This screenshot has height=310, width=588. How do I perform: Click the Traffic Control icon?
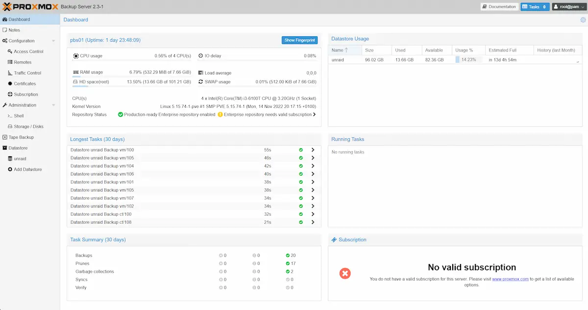click(x=11, y=73)
